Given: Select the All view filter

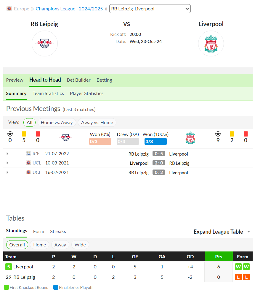Looking at the screenshot, I should (x=29, y=123).
